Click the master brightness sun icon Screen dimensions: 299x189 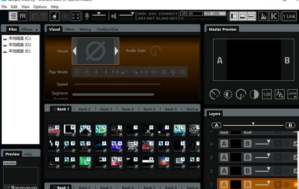coord(228,94)
